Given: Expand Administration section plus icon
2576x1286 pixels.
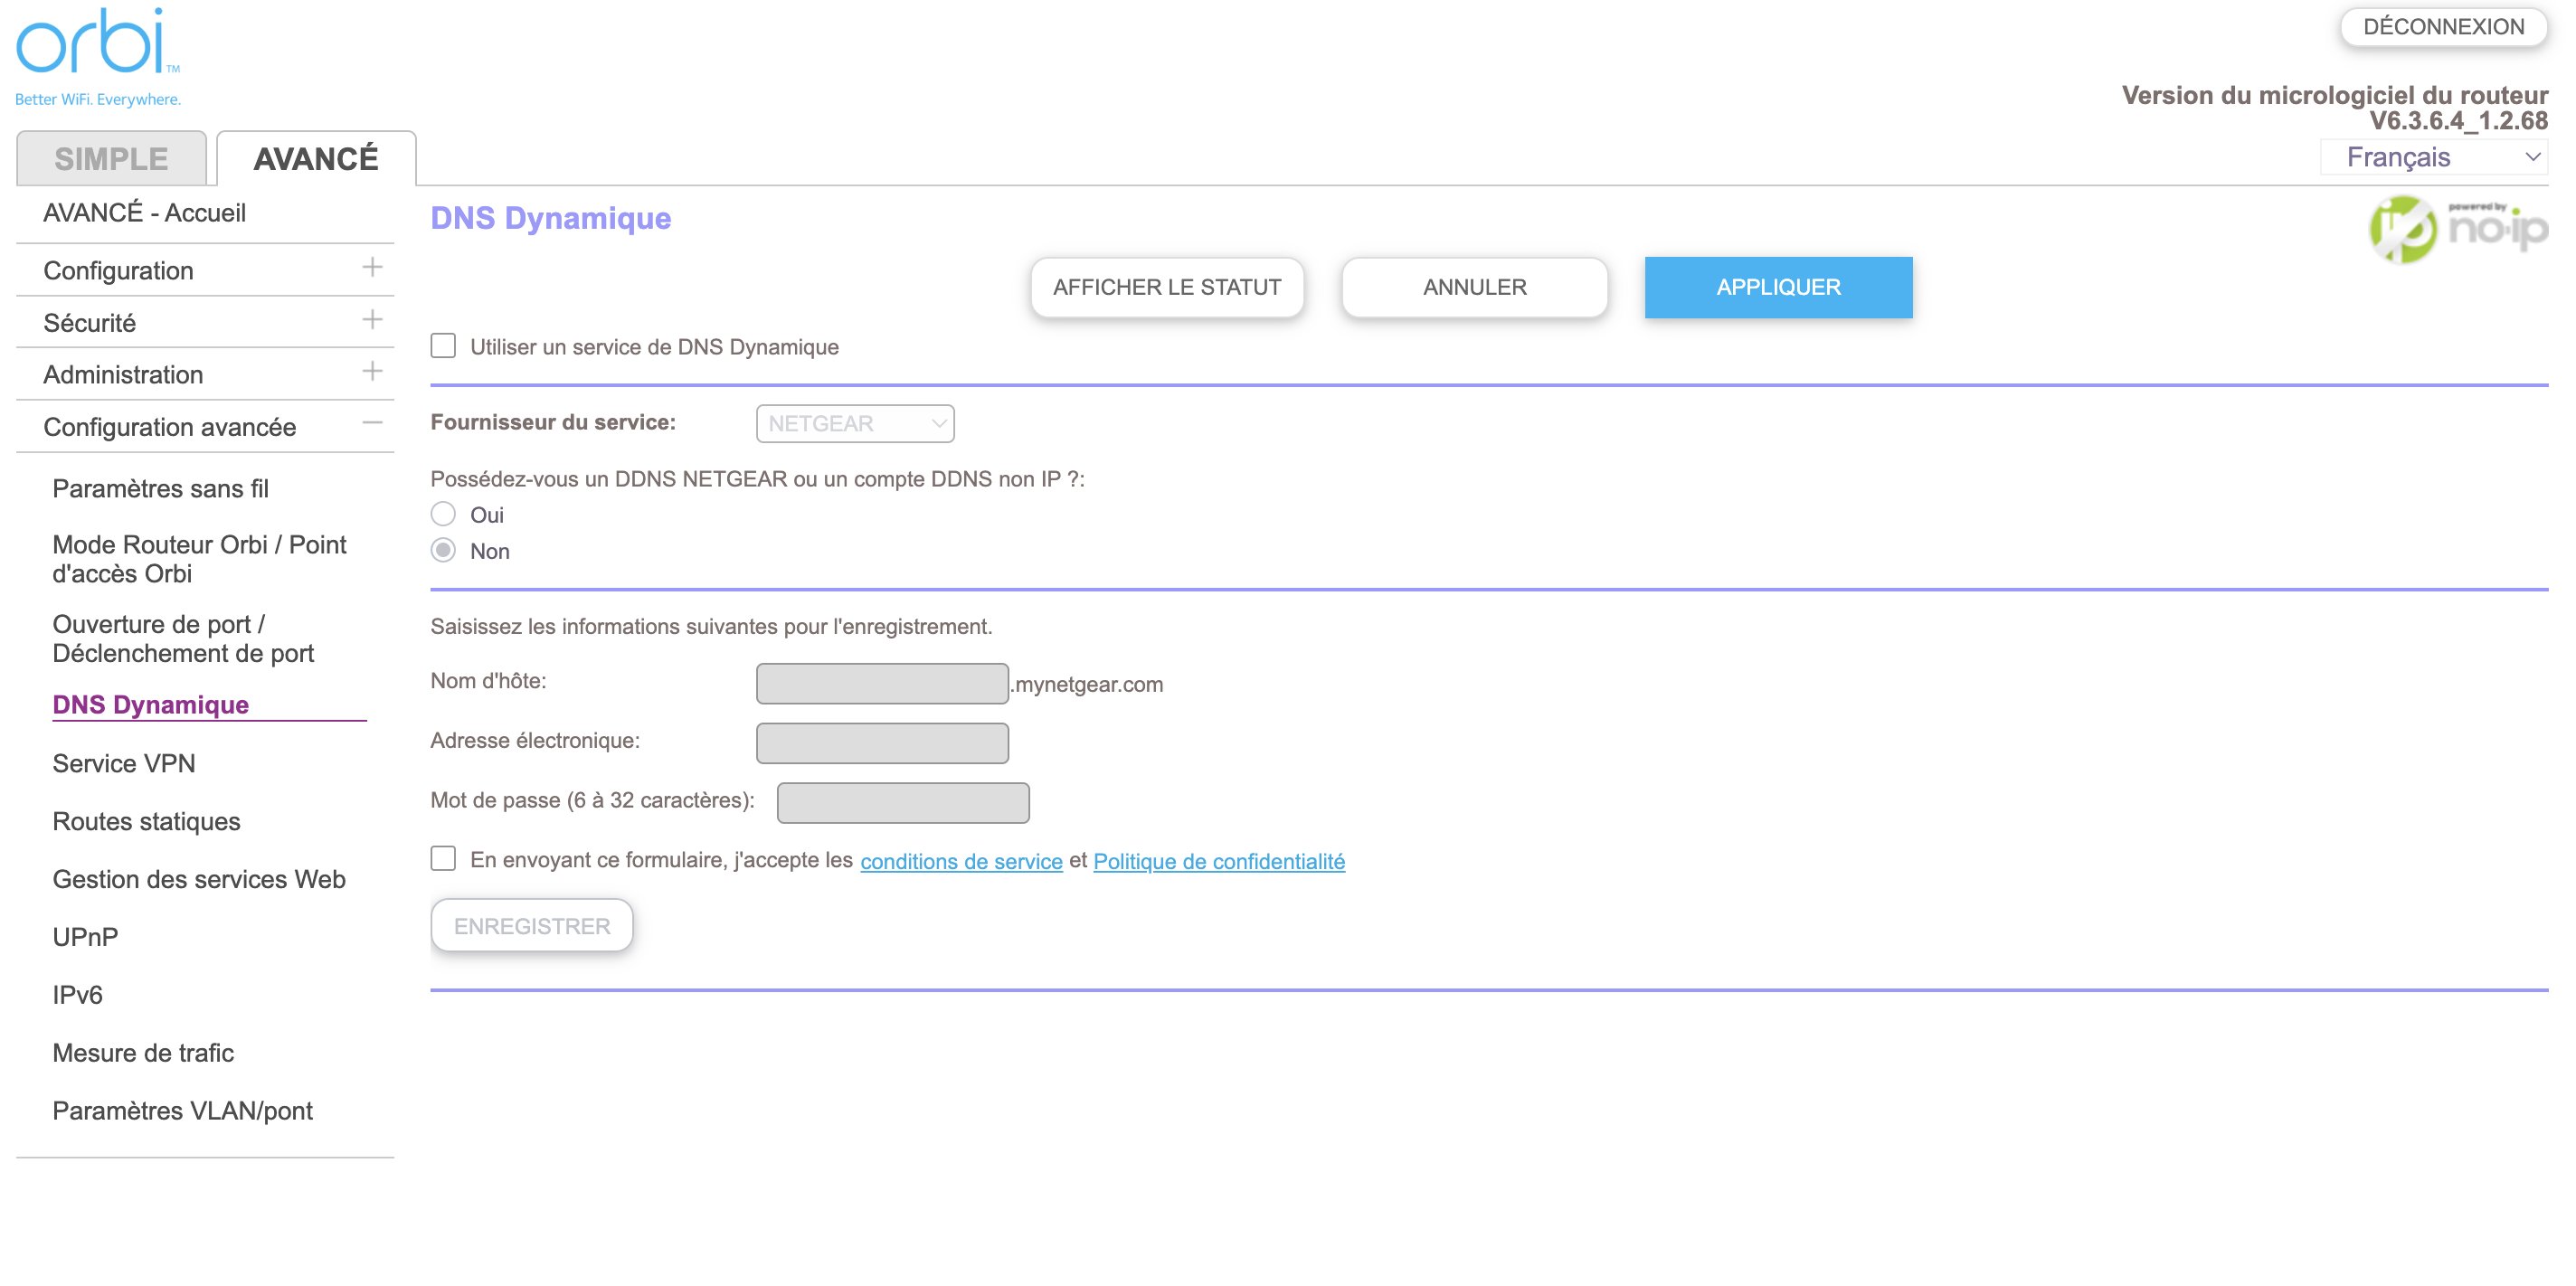Looking at the screenshot, I should (x=372, y=372).
